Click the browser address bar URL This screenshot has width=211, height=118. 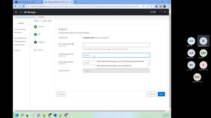[x=85, y=6]
